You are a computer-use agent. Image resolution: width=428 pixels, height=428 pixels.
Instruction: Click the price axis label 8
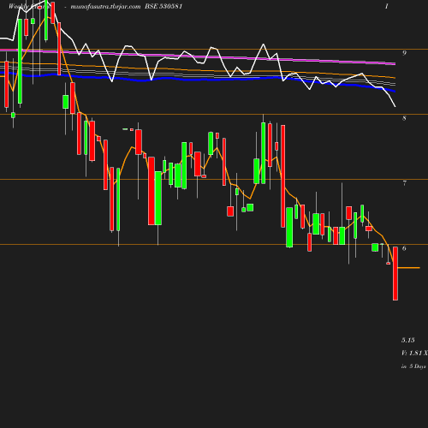404,118
